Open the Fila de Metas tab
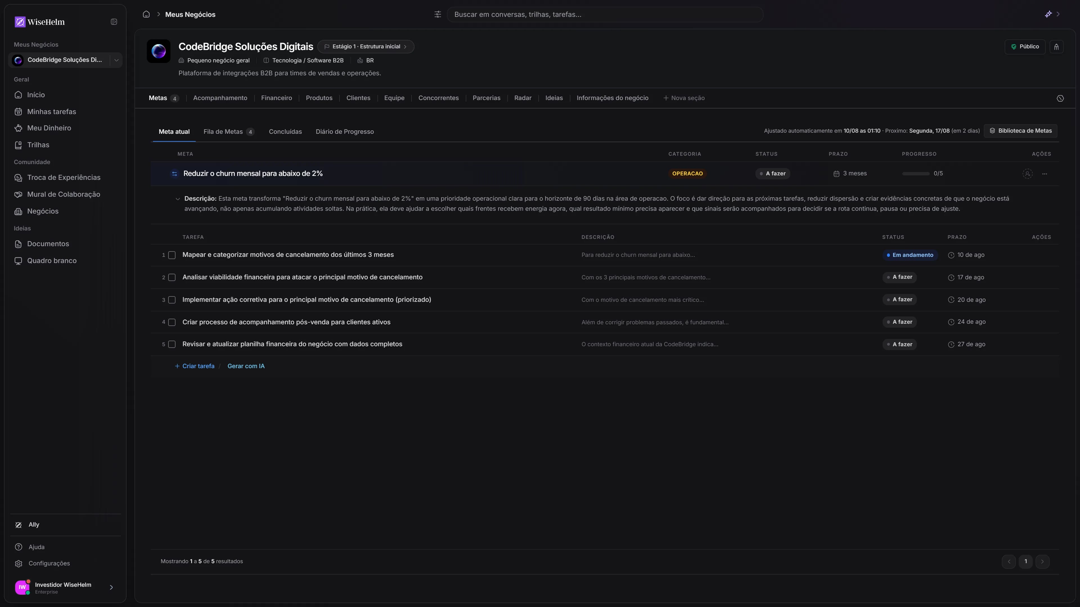This screenshot has width=1080, height=607. (229, 132)
